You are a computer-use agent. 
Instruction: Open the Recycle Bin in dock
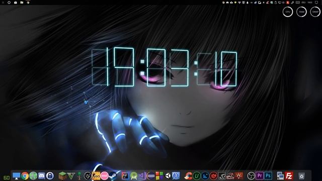click(x=301, y=176)
